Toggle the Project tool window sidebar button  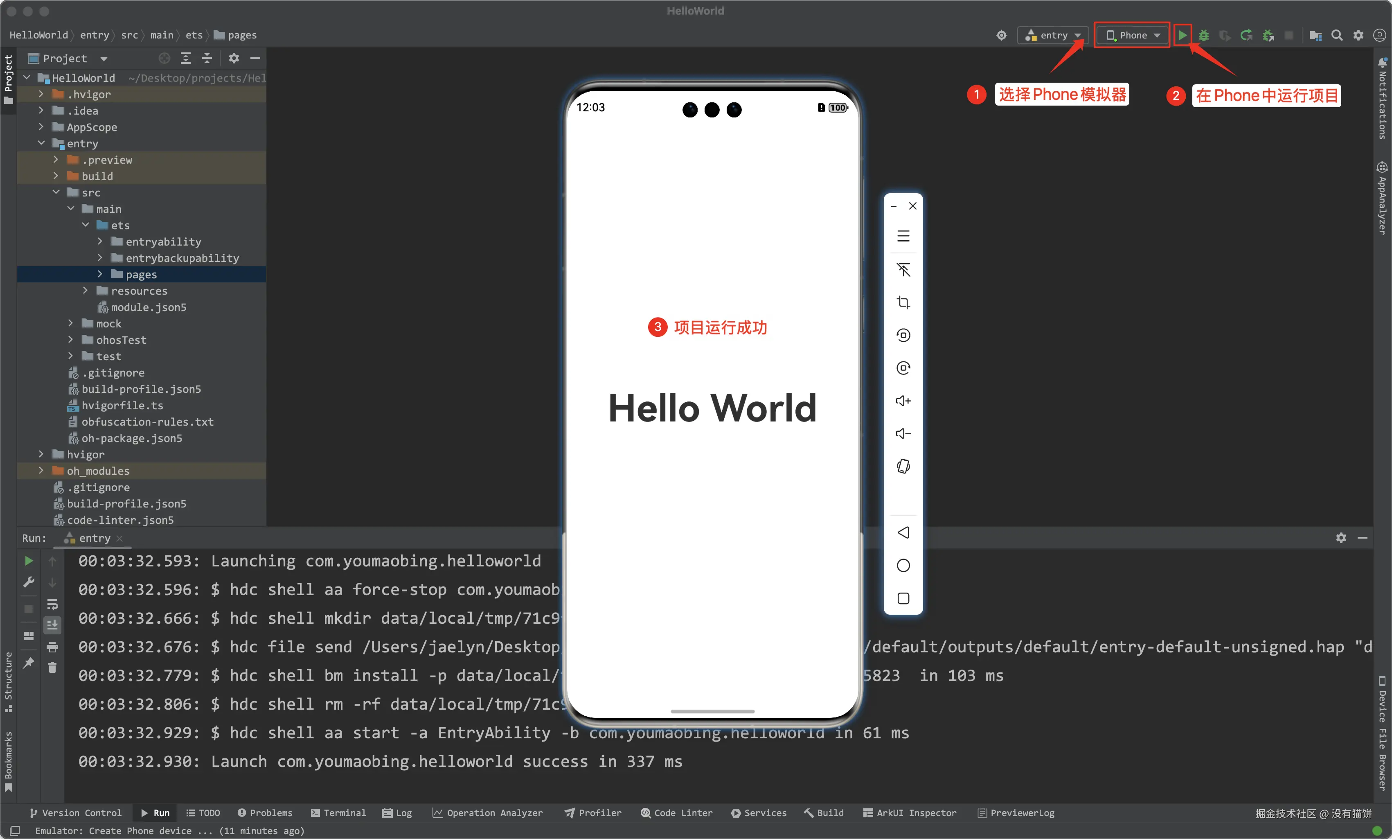click(8, 79)
